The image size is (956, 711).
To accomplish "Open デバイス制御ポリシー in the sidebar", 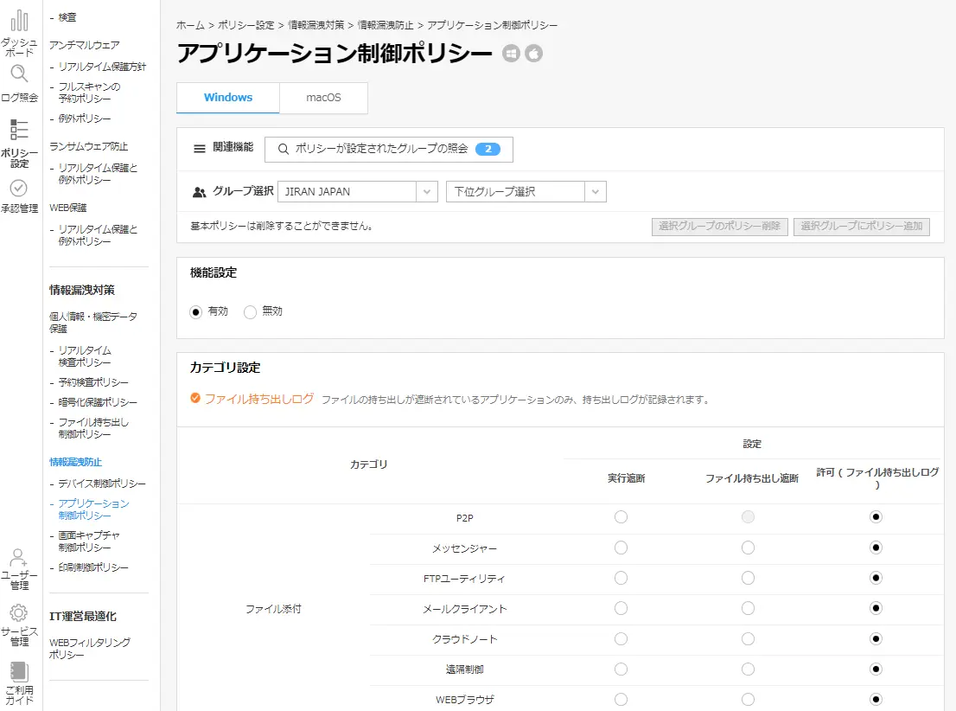I will (101, 484).
